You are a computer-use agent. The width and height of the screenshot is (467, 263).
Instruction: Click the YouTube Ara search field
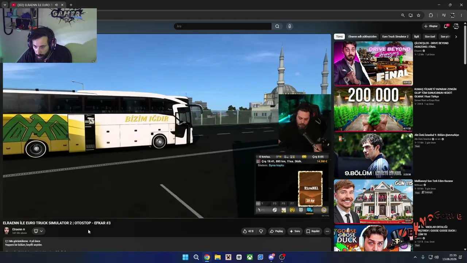223,26
